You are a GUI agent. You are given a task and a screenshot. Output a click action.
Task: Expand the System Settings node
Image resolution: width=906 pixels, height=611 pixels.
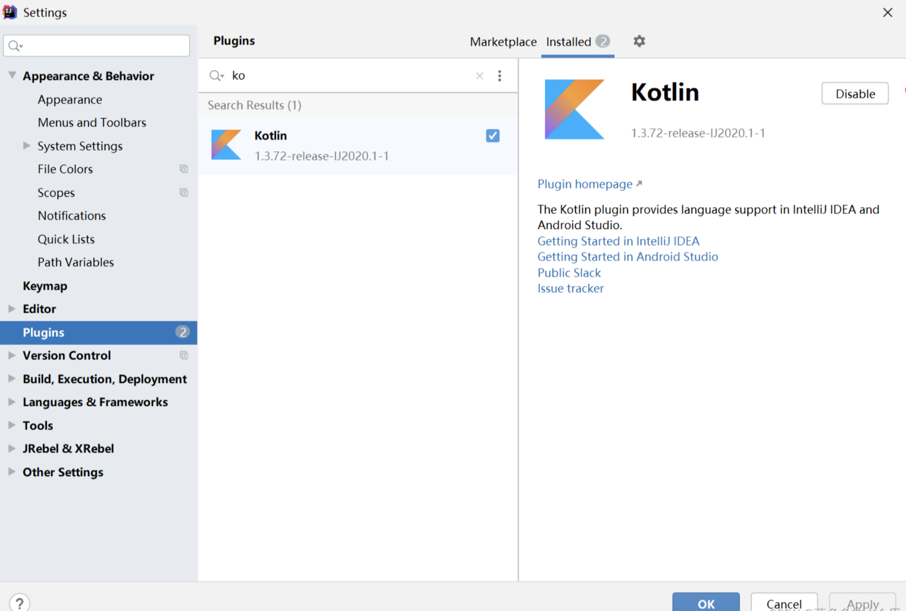tap(27, 146)
